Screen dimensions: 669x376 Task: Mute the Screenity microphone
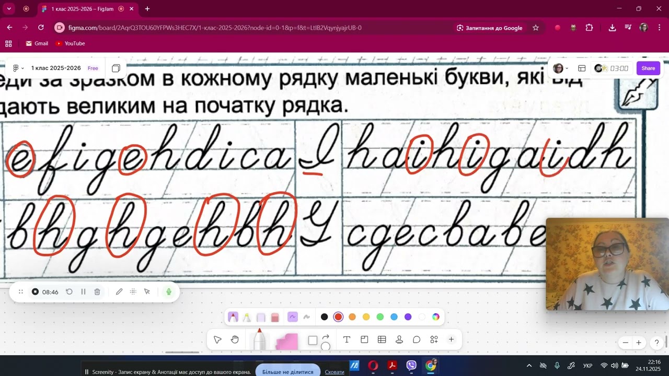[x=168, y=292]
